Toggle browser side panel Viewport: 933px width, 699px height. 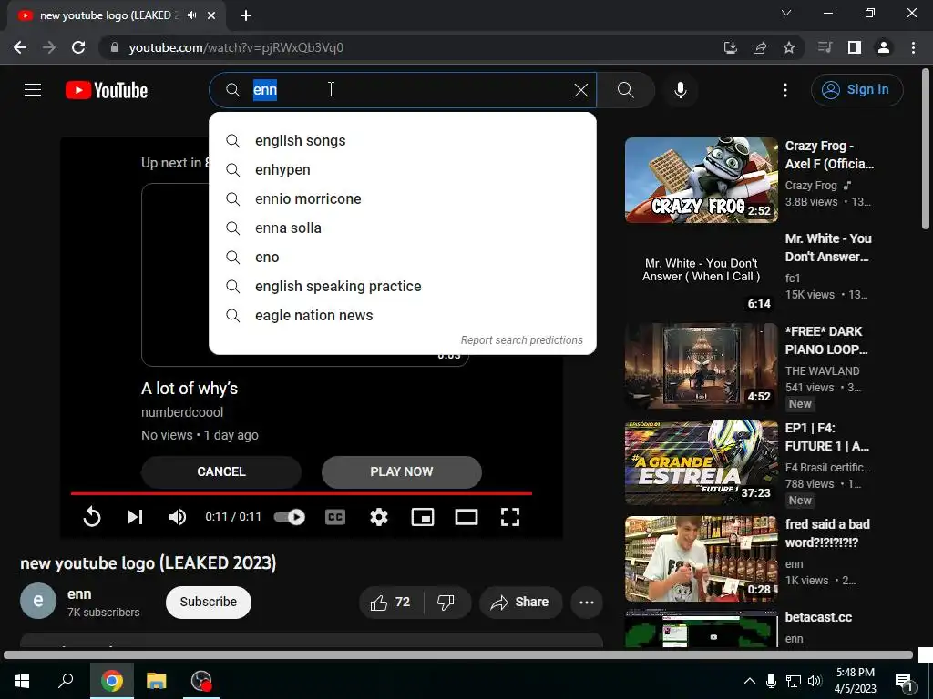pos(855,47)
